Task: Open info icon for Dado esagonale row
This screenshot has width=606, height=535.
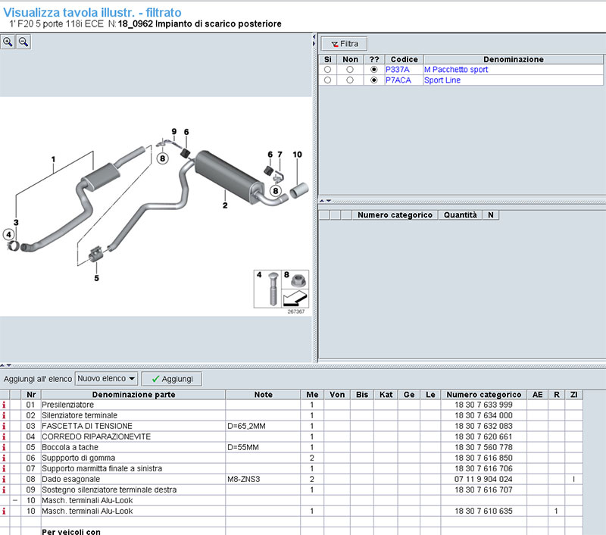Action: 4,480
